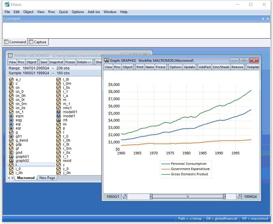This screenshot has width=273, height=224.
Task: Click the gdp series icon
Action: click(x=11, y=144)
